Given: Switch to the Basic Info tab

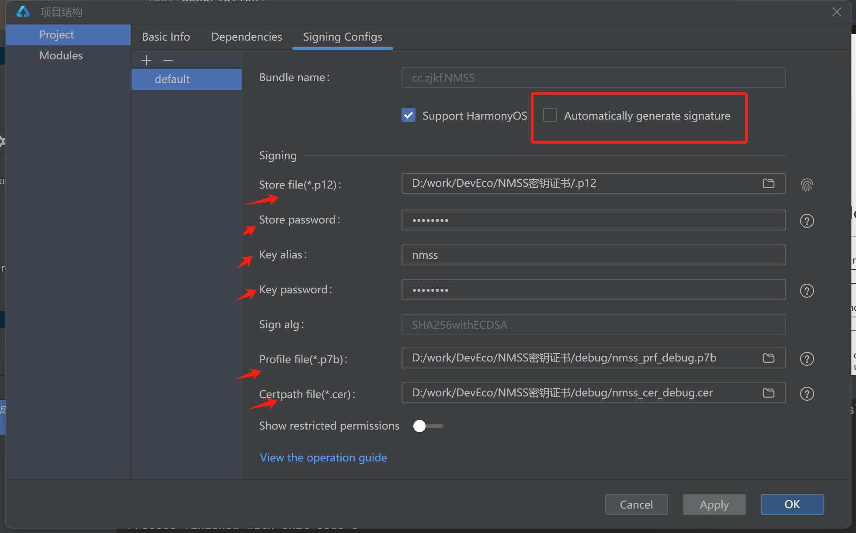Looking at the screenshot, I should pos(166,37).
